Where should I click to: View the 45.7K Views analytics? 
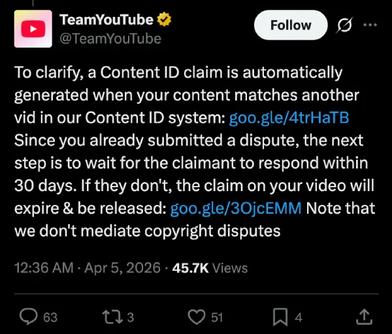[x=210, y=267]
